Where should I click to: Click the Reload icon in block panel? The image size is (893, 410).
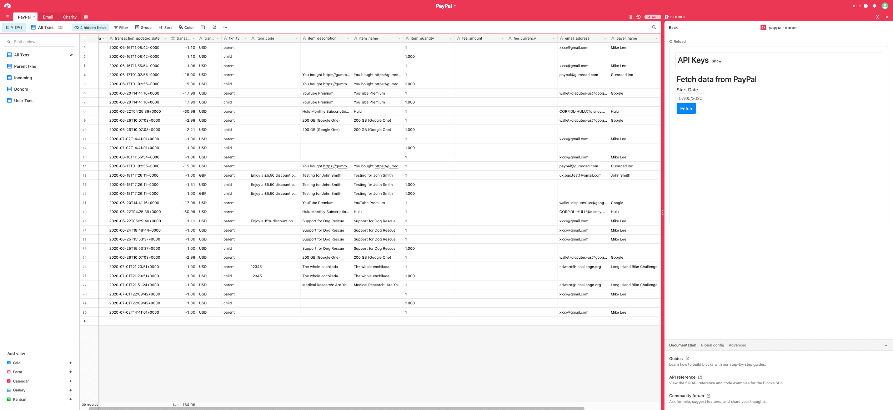pyautogui.click(x=671, y=41)
